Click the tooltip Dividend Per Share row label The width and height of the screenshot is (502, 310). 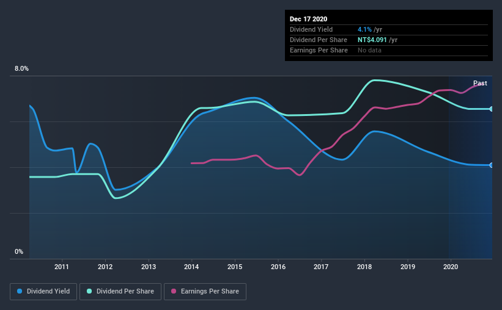tap(319, 40)
